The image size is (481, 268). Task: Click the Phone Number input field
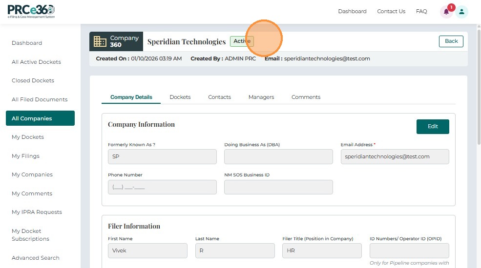point(162,187)
